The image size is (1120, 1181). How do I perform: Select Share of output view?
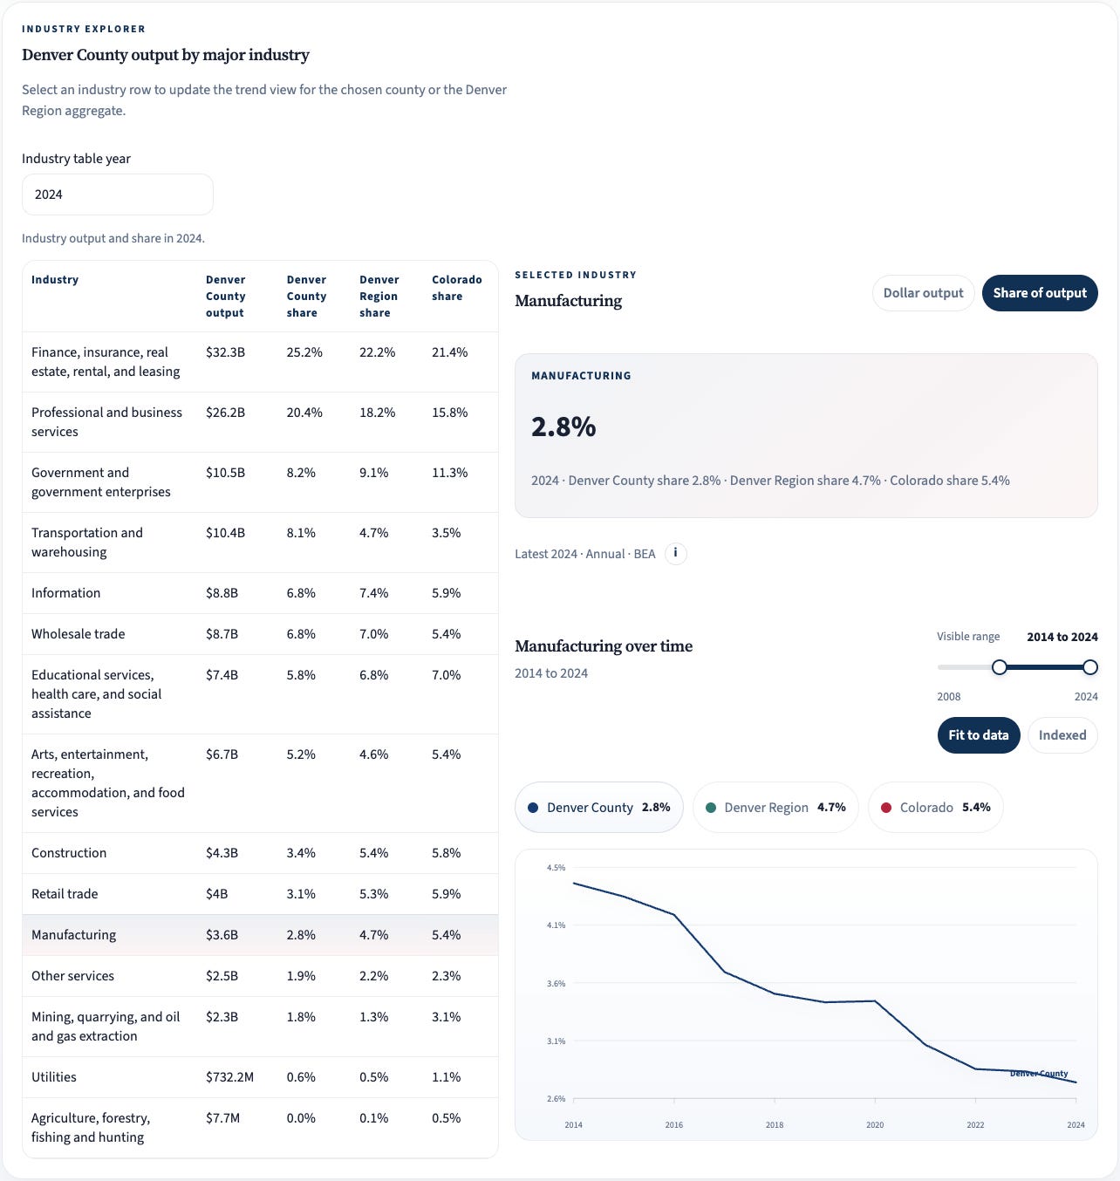click(1040, 293)
